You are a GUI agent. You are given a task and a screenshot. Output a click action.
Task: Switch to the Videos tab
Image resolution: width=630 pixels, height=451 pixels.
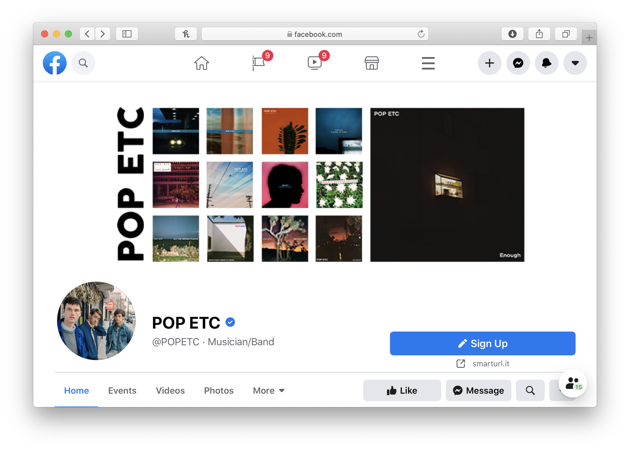(x=170, y=390)
